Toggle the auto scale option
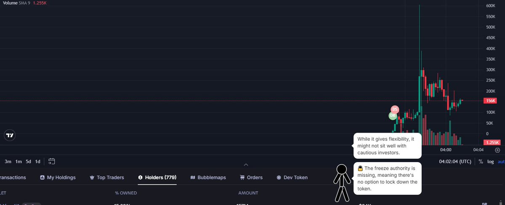Image resolution: width=505 pixels, height=205 pixels. pyautogui.click(x=501, y=161)
